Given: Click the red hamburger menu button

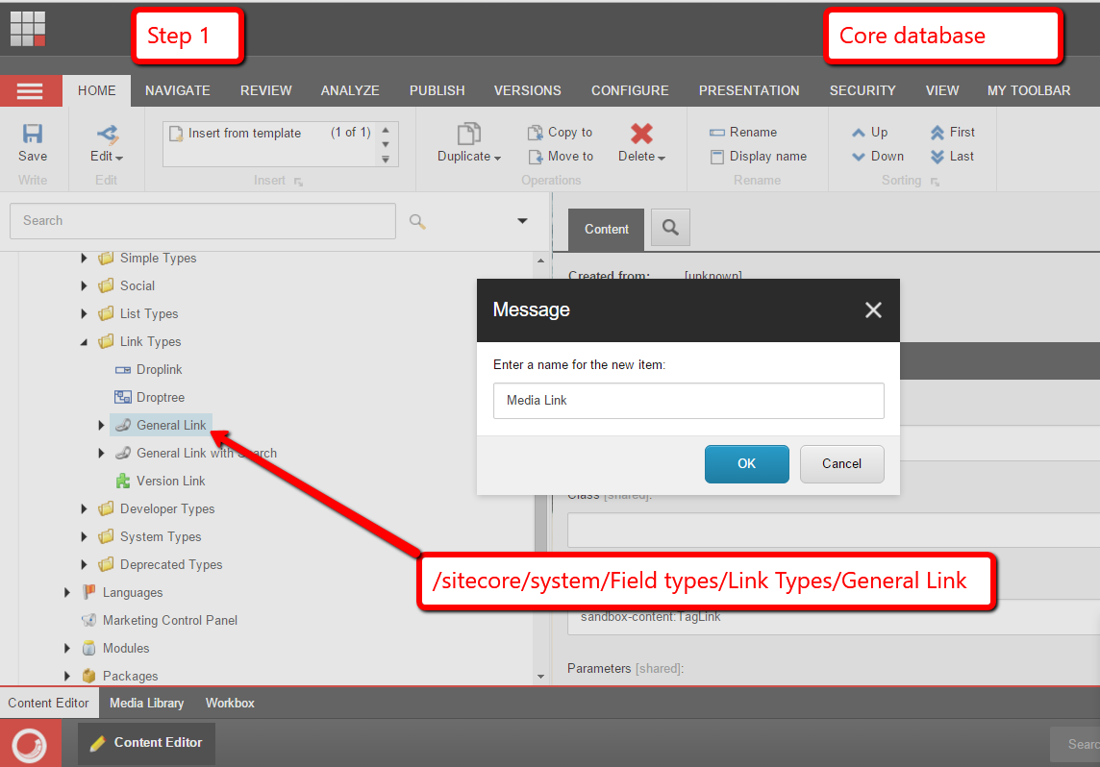Looking at the screenshot, I should (31, 90).
